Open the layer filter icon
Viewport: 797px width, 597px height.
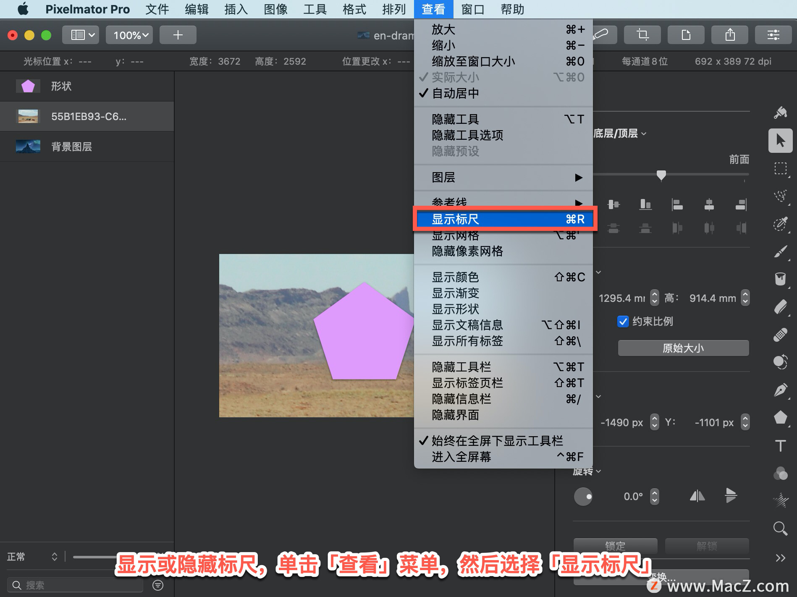coord(158,585)
